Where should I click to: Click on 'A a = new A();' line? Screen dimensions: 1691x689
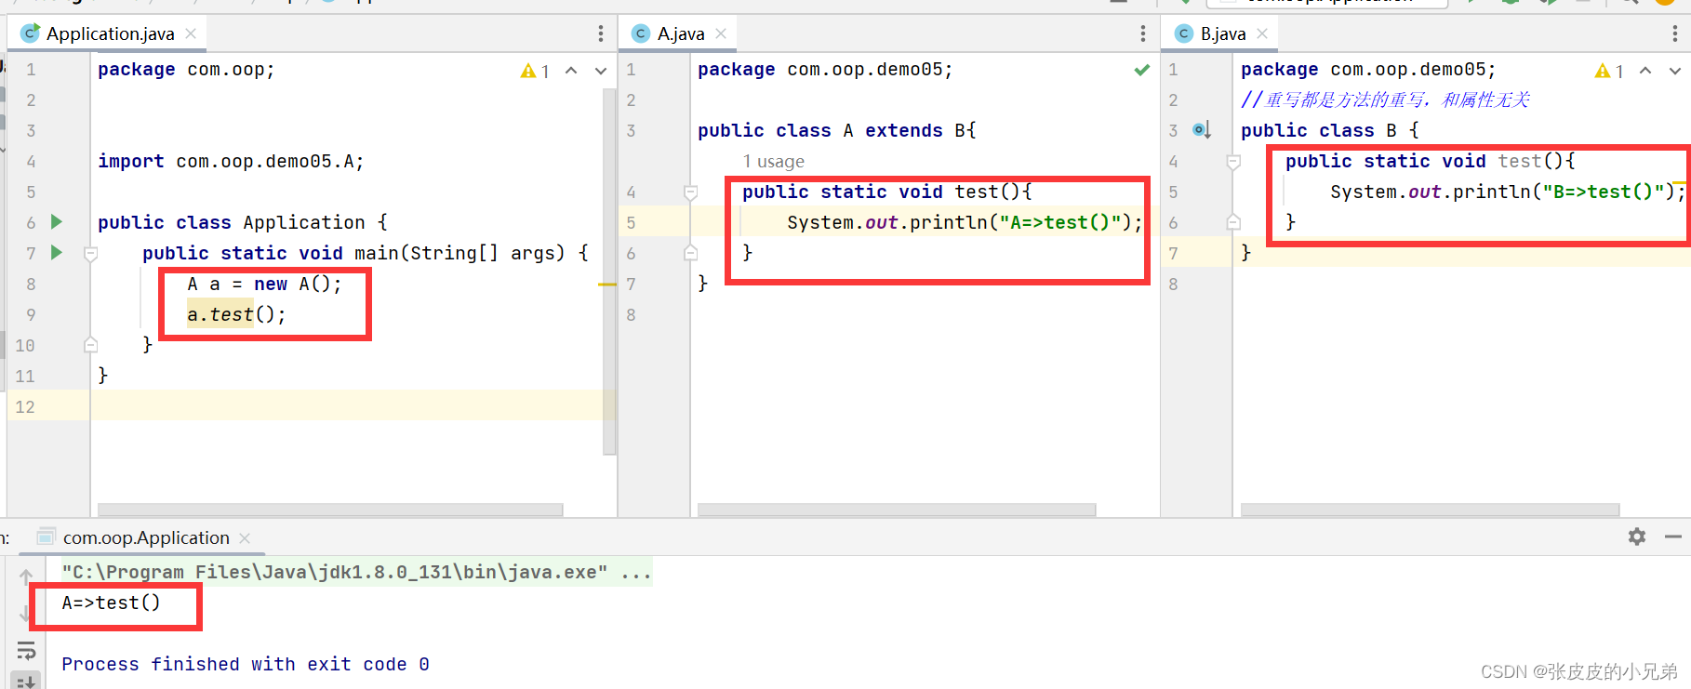click(x=264, y=285)
